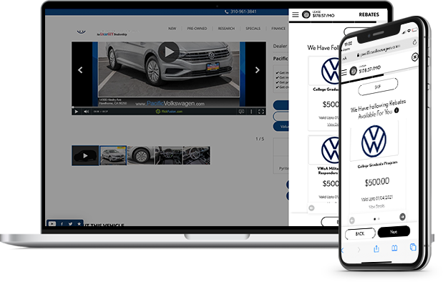Play the vehicle video with the center play button
The height and width of the screenshot is (282, 443).
tap(169, 52)
